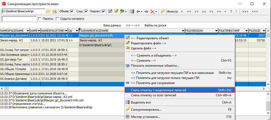Toggle the Обнов checkbox

coord(72,11)
